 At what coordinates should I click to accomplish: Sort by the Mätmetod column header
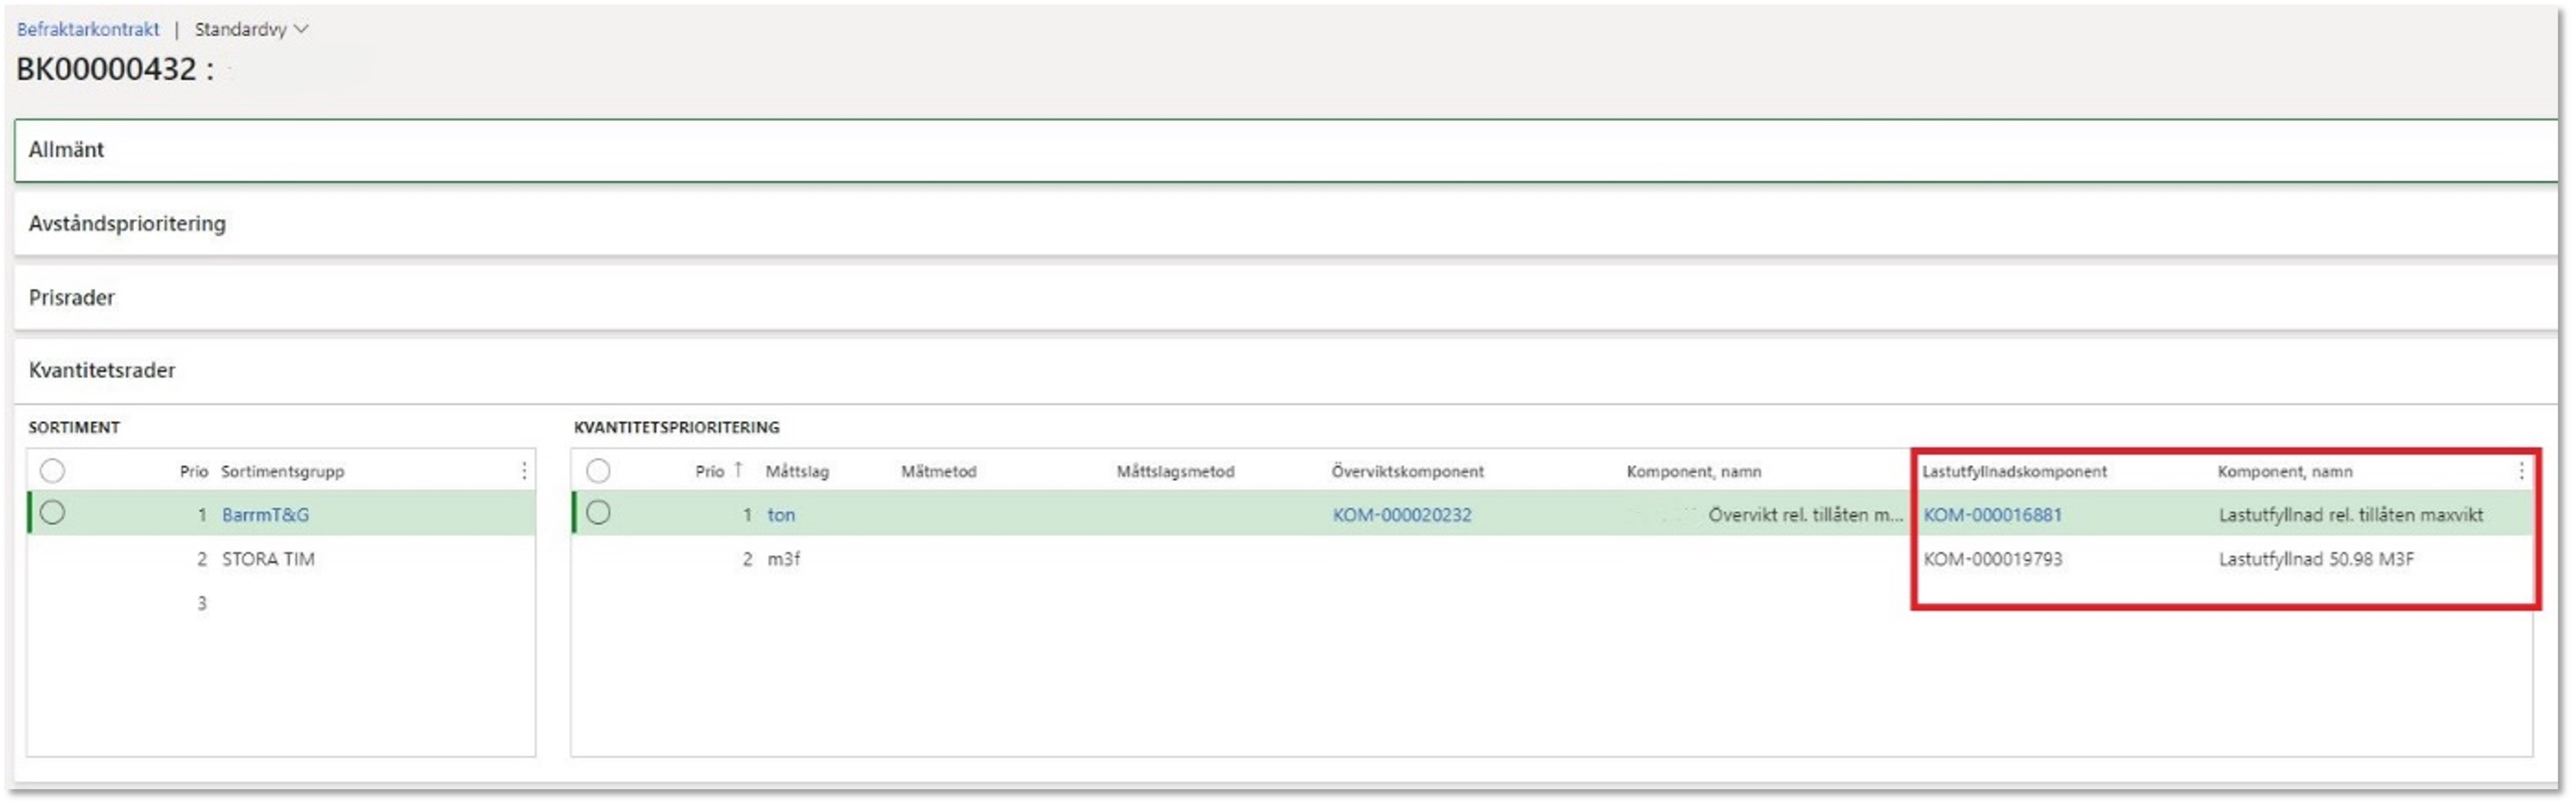(x=938, y=471)
